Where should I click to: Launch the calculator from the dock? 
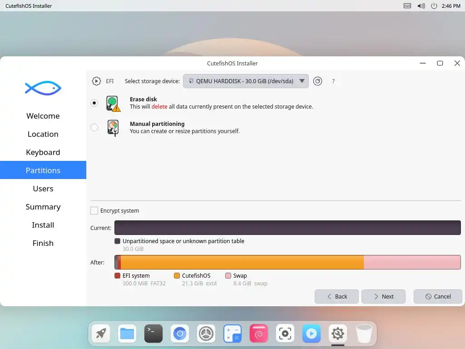[x=232, y=333]
